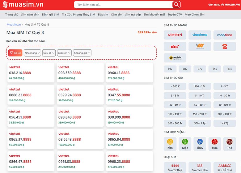Choose the Mobifone network logo
The height and width of the screenshot is (173, 241).
click(224, 35)
